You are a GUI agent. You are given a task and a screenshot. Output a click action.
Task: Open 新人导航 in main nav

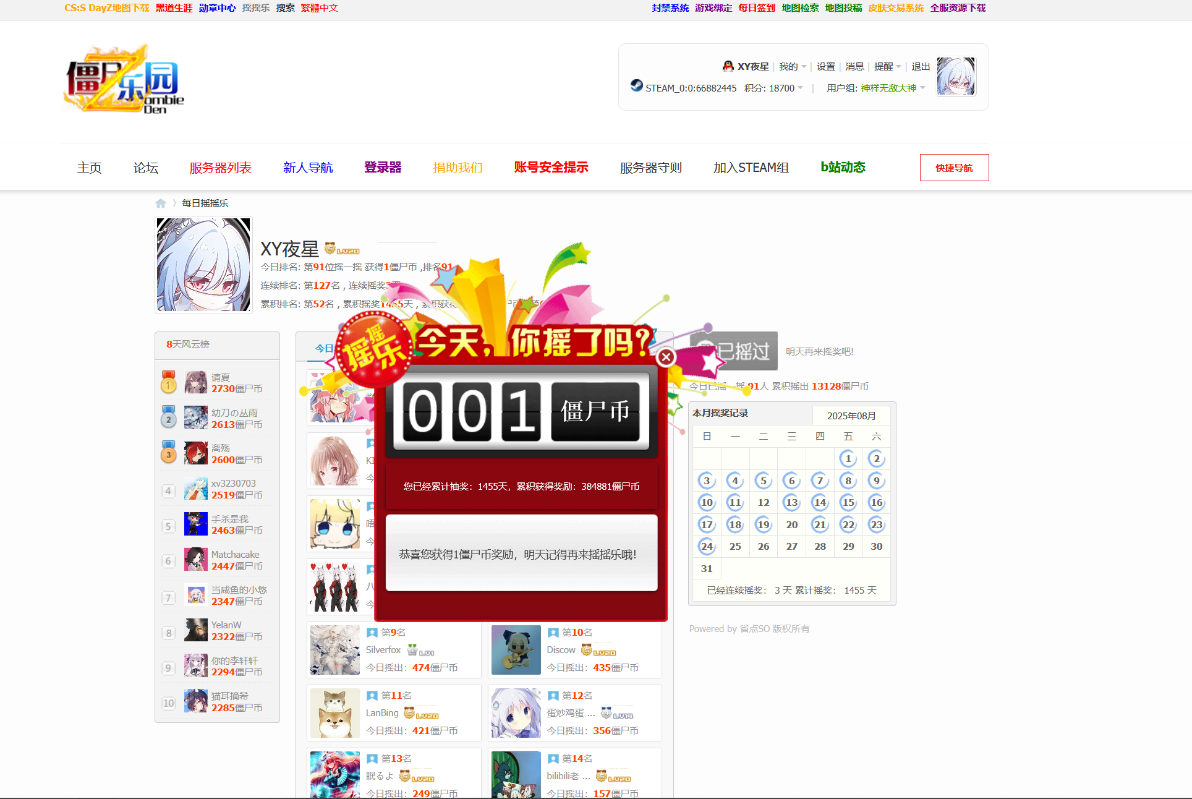coord(308,168)
